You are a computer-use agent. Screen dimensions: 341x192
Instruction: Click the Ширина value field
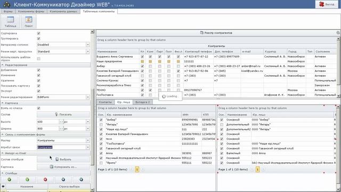(x=48, y=129)
